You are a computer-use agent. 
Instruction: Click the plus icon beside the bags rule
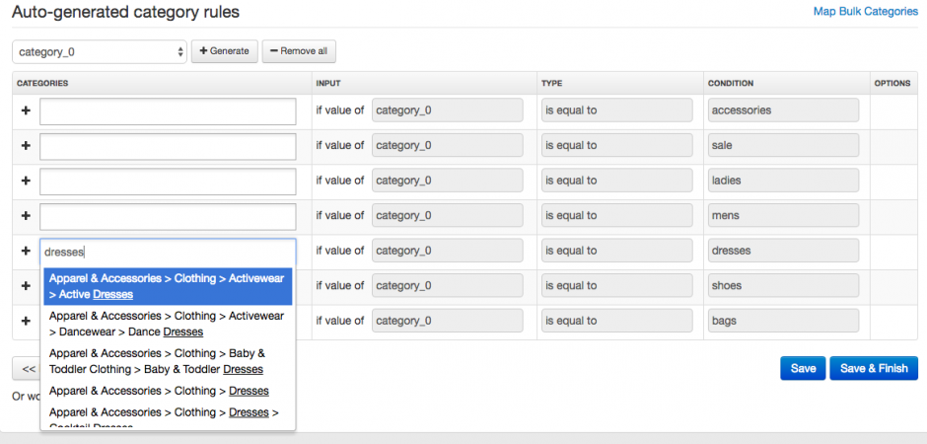pos(26,322)
